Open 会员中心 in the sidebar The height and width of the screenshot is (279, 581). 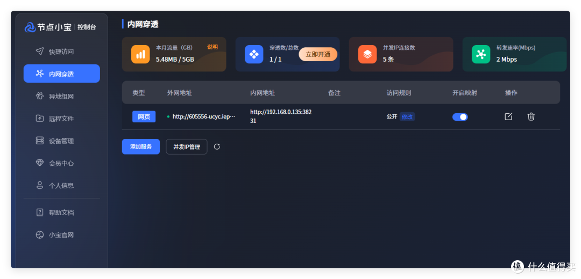[x=61, y=163]
